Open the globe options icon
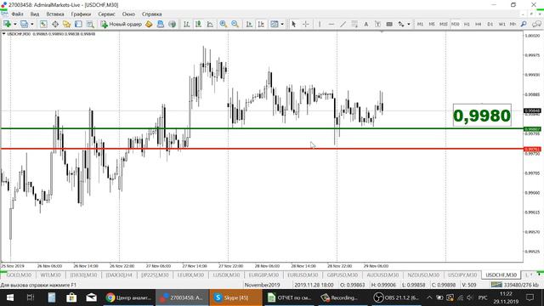 (172, 24)
